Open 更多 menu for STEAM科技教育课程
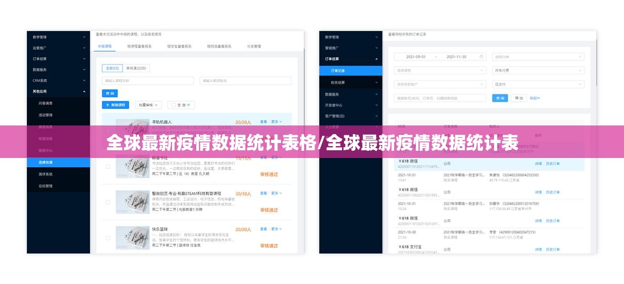Image resolution: width=624 pixels, height=284 pixels. [x=276, y=193]
